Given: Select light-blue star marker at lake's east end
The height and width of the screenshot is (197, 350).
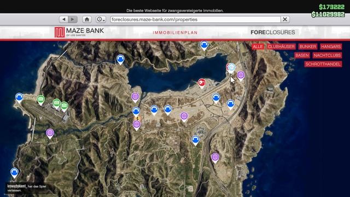Looking at the screenshot, I should [x=232, y=67].
